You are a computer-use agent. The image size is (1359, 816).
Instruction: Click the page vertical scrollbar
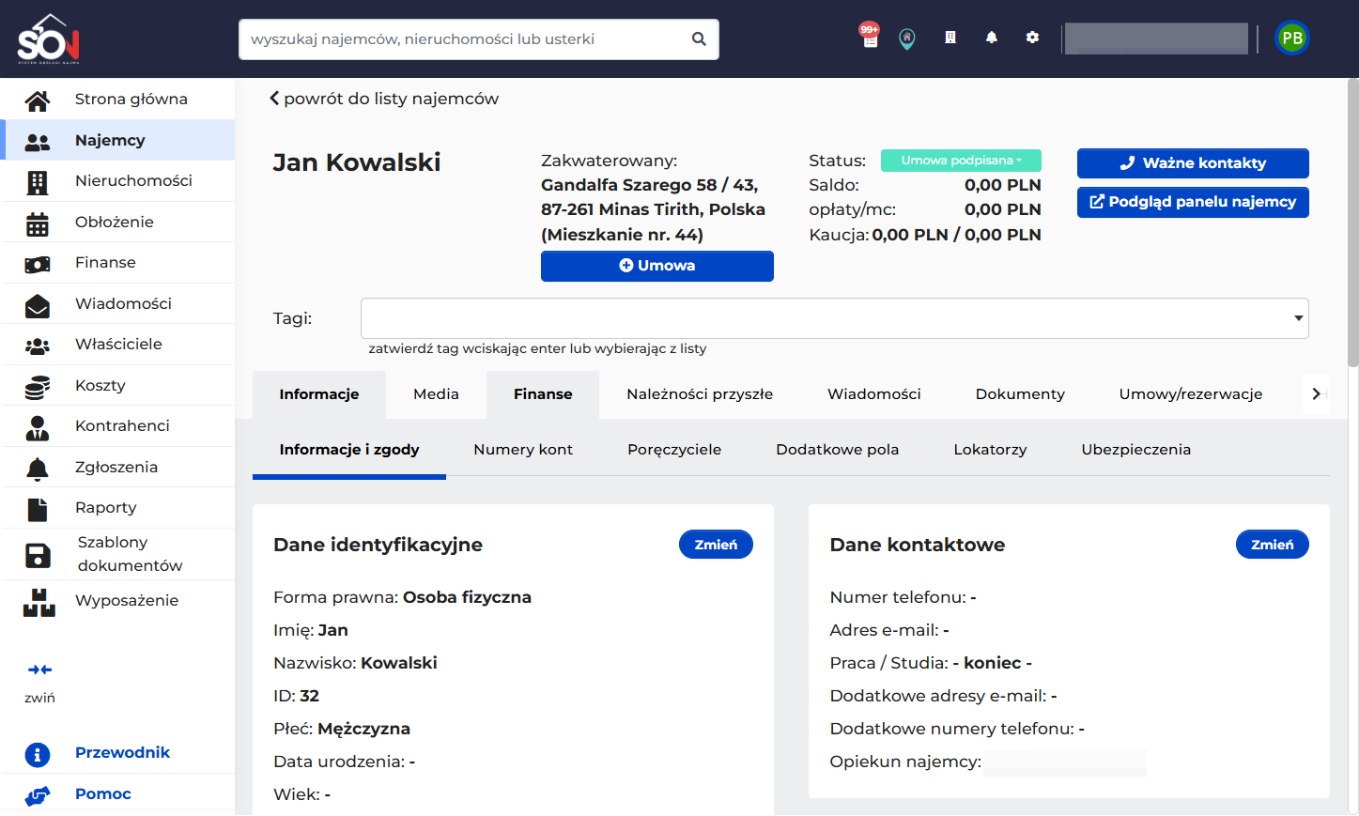pyautogui.click(x=1352, y=222)
